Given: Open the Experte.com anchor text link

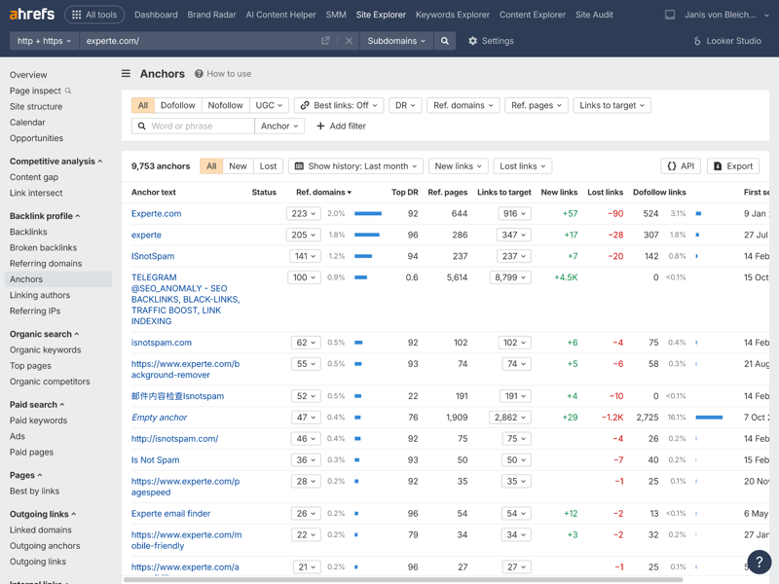Looking at the screenshot, I should 156,213.
